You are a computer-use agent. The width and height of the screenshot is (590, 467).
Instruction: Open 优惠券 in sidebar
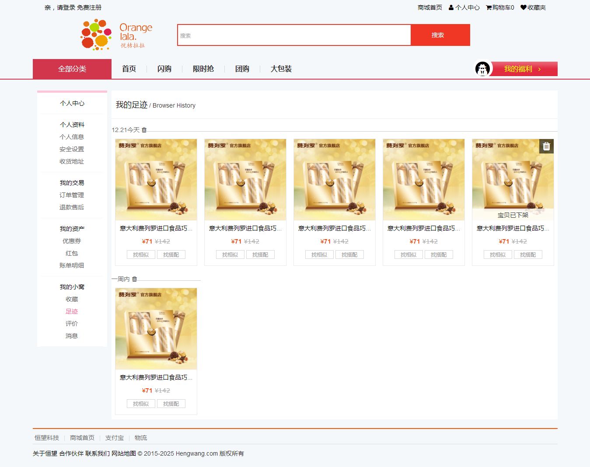point(72,241)
